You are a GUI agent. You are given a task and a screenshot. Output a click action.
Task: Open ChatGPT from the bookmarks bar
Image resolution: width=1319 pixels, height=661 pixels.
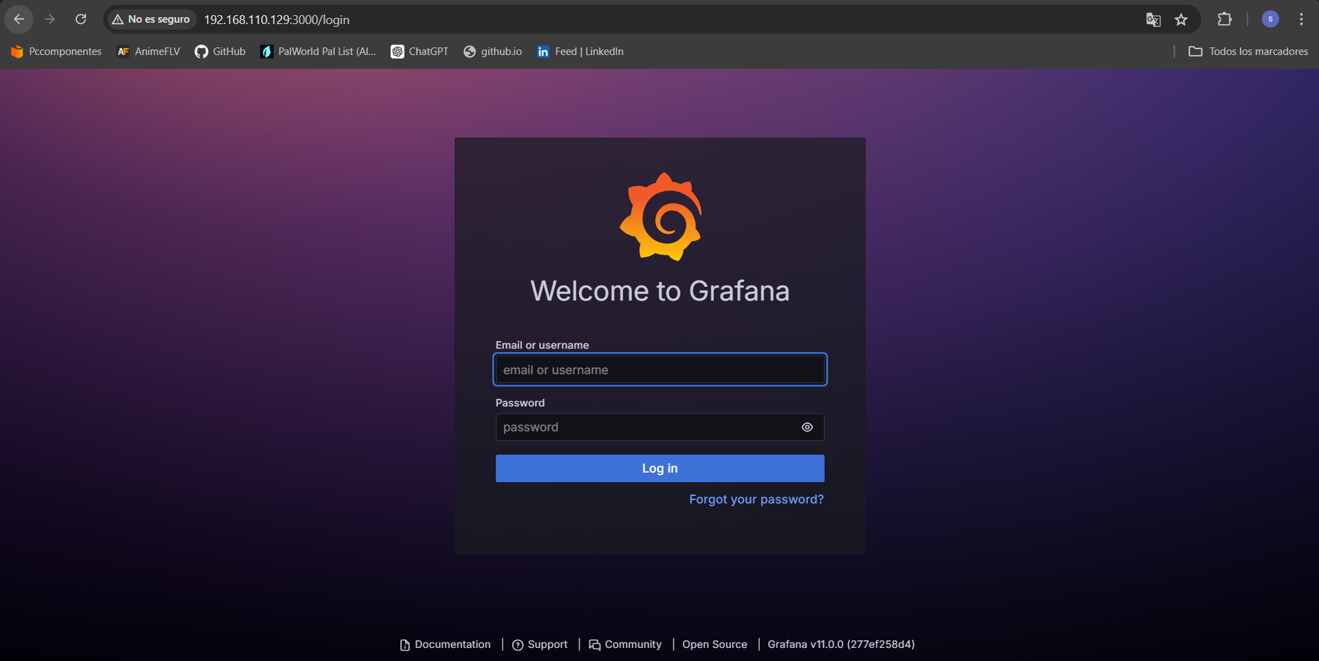(419, 51)
